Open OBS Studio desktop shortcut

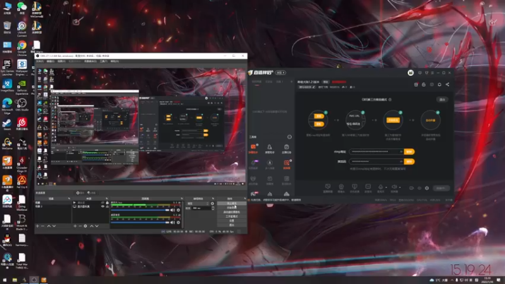pyautogui.click(x=22, y=105)
